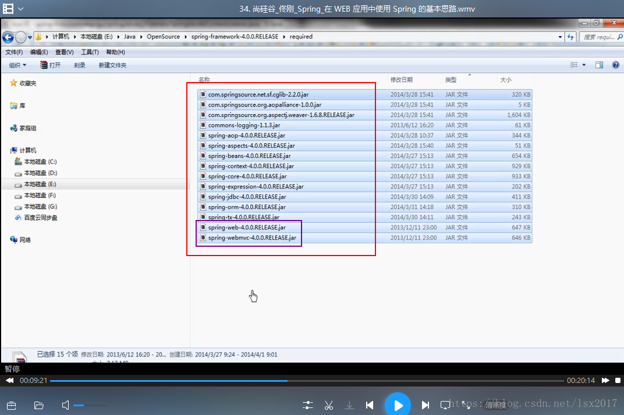This screenshot has width=624, height=415.
Task: Expand the 组织 dropdown
Action: click(17, 65)
